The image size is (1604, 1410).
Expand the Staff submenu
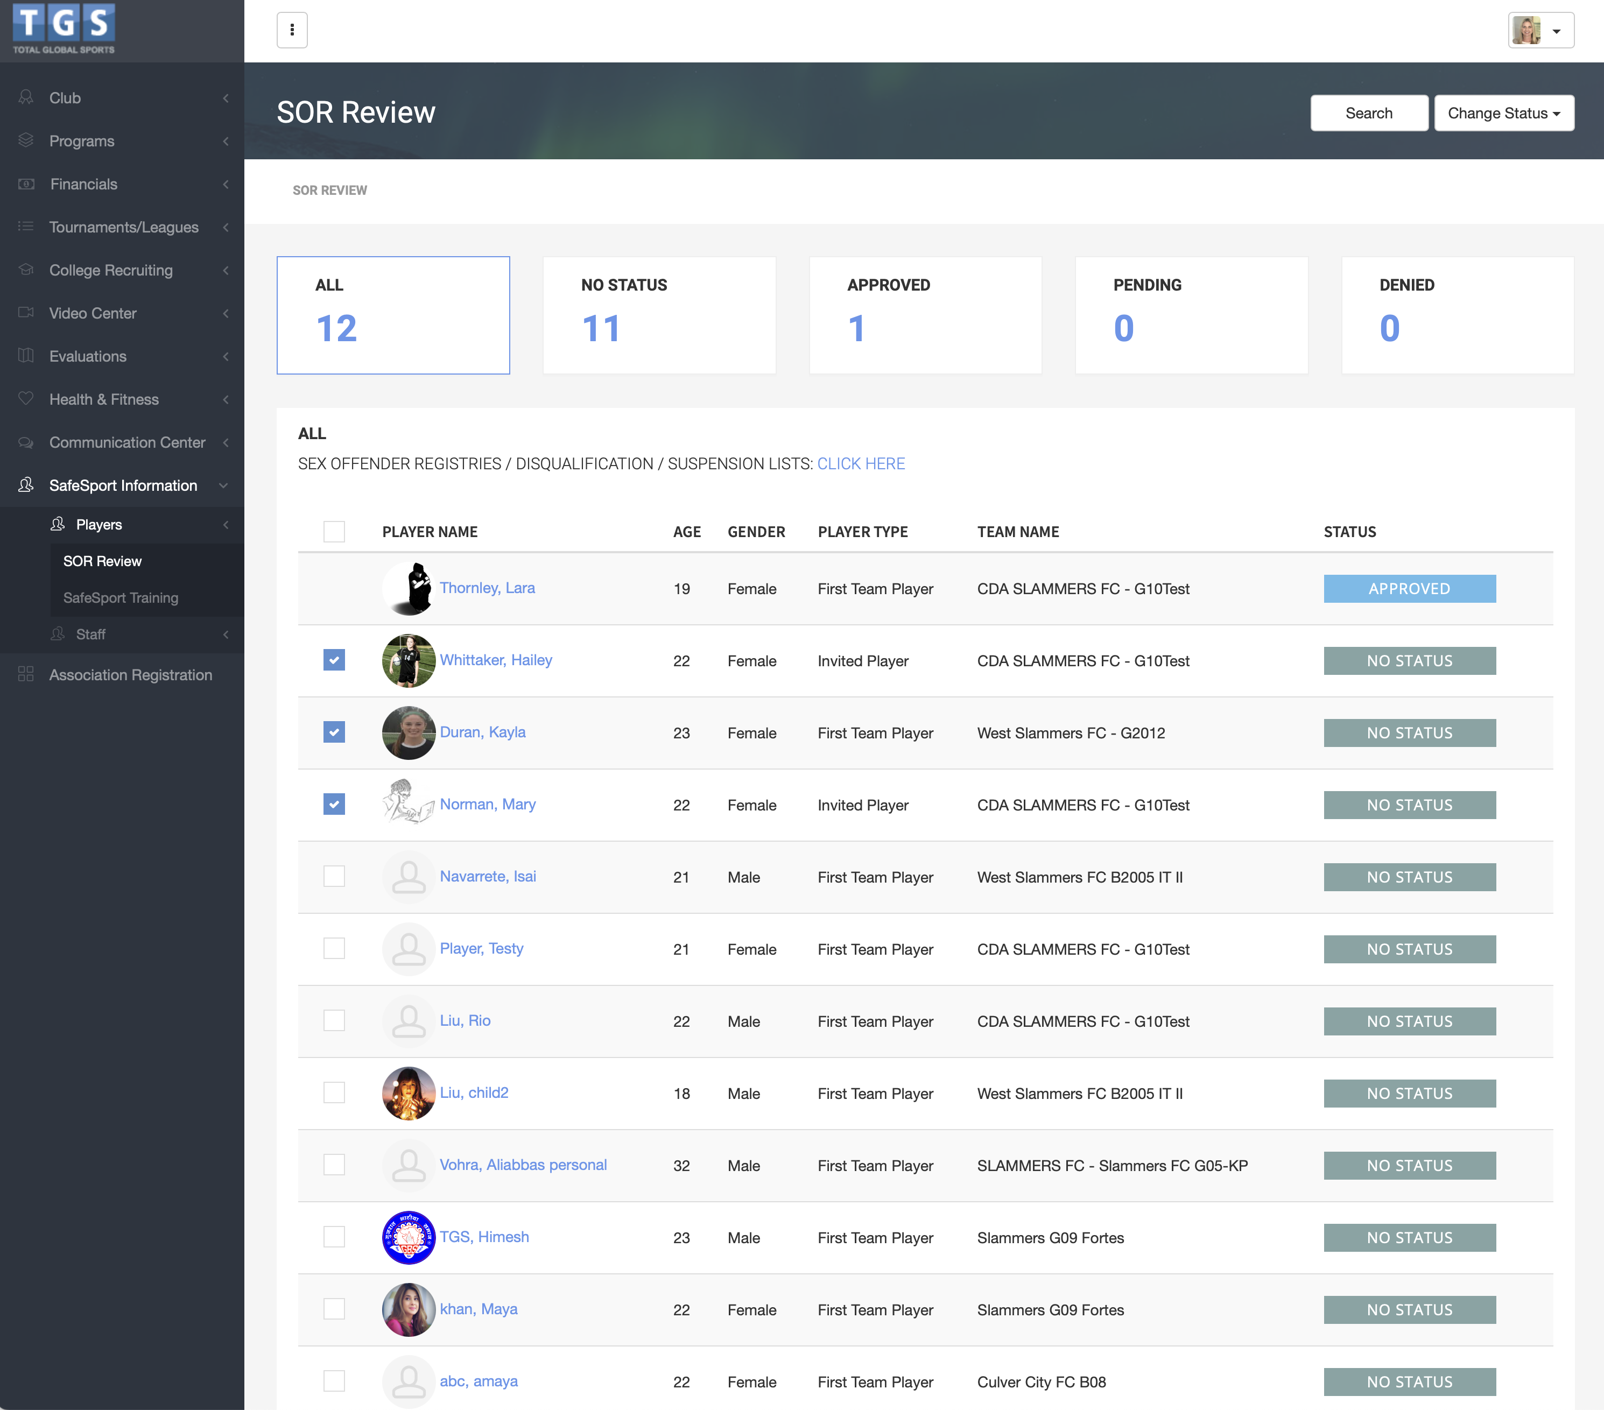tap(90, 634)
